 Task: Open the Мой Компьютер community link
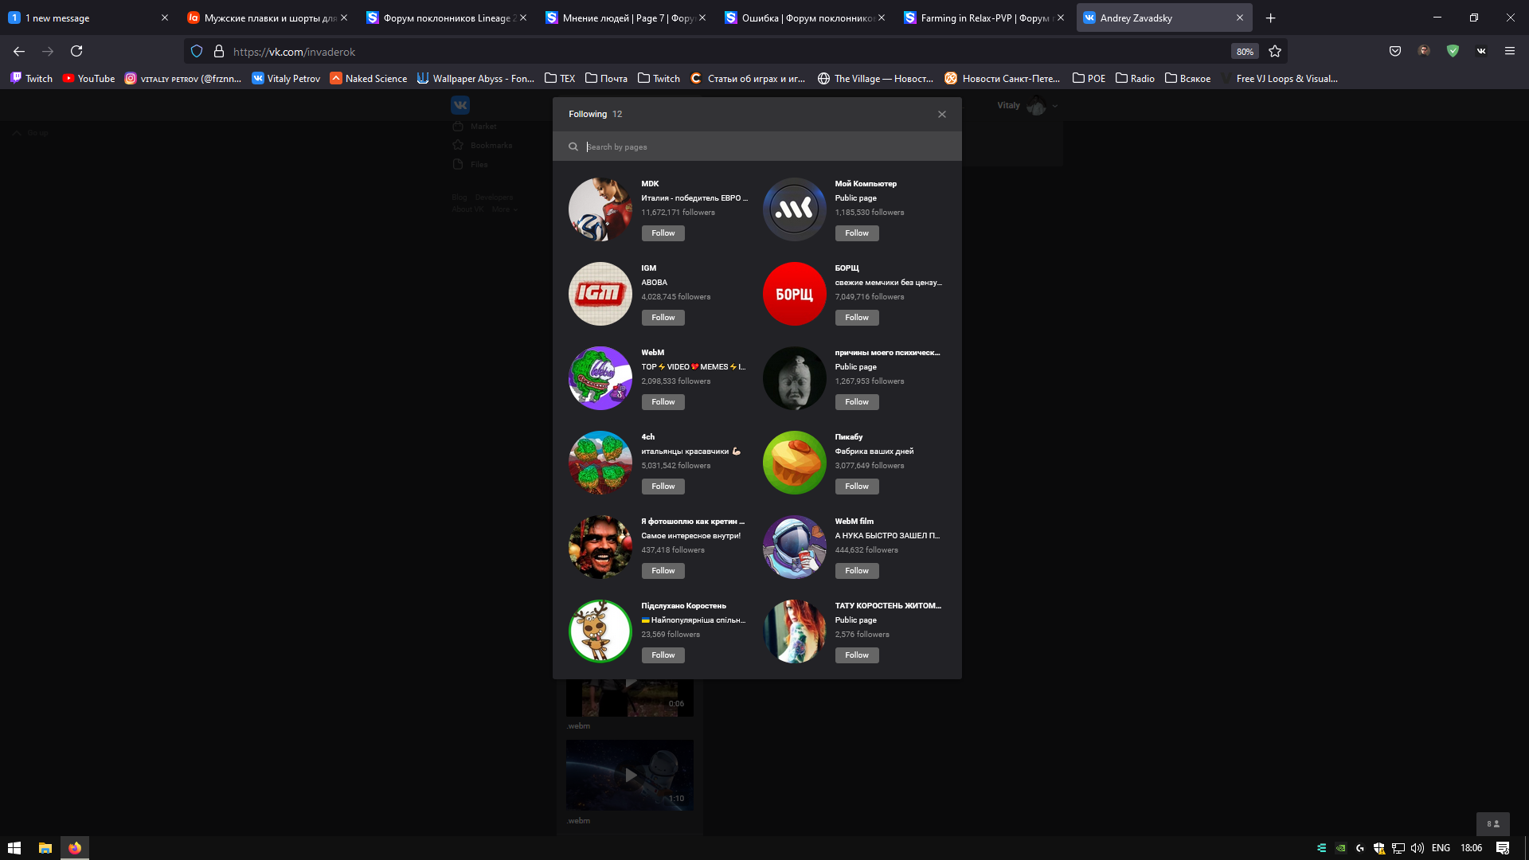866,184
